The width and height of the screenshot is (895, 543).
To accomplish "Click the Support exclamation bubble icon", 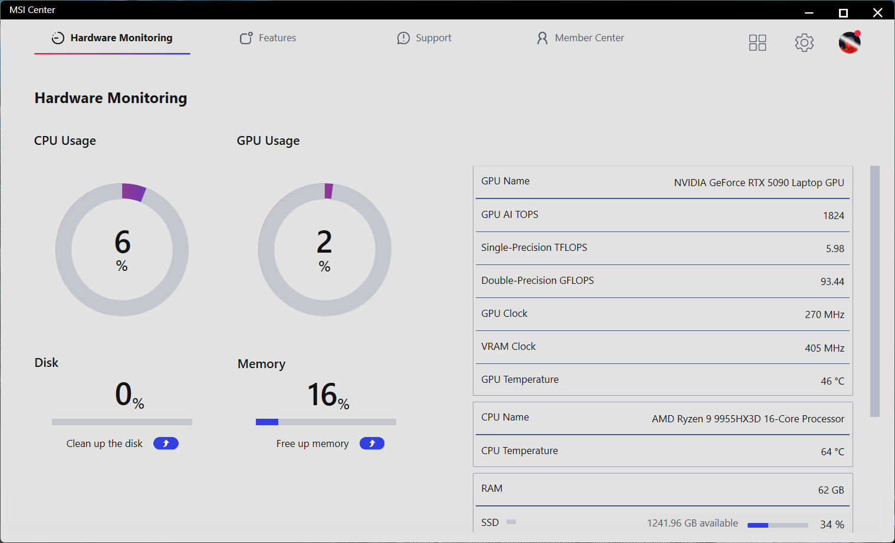I will (x=403, y=38).
